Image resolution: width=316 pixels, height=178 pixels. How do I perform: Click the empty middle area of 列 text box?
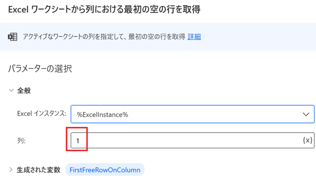point(191,140)
